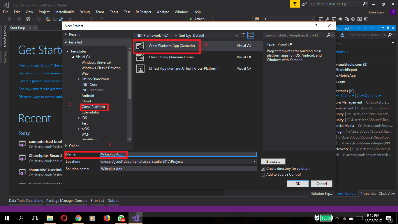Click the UI Test App template icon
The height and width of the screenshot is (224, 398).
tap(140, 69)
